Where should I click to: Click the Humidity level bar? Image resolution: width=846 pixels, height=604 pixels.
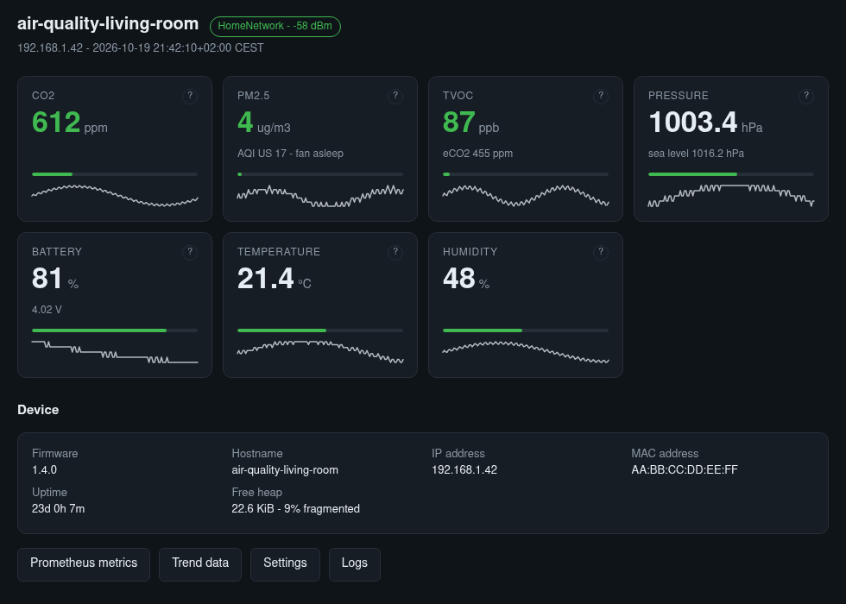tap(526, 330)
